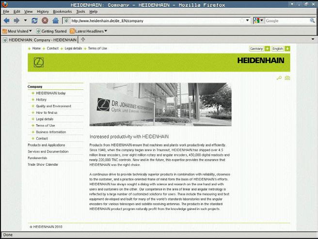
Task: Select the HEIDENHAIN: Company tab
Action: (40, 40)
